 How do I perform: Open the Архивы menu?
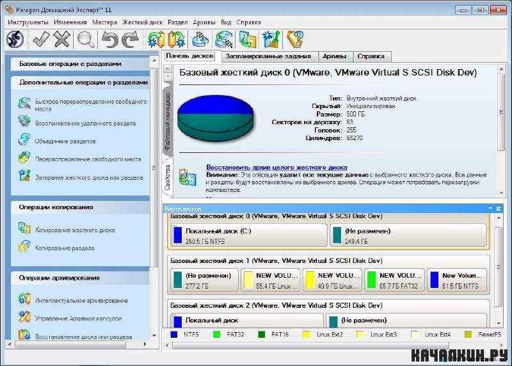204,22
